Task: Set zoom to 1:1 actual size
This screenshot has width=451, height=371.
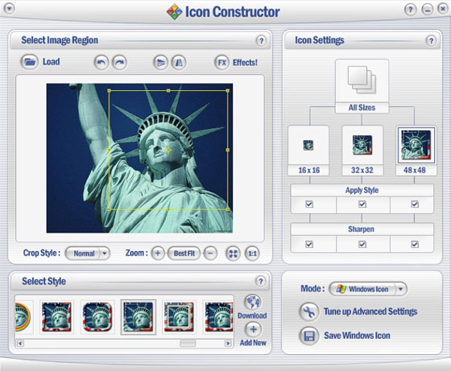Action: [x=252, y=254]
